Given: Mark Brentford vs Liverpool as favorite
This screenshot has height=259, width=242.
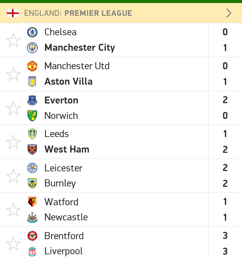Looking at the screenshot, I should [x=13, y=244].
